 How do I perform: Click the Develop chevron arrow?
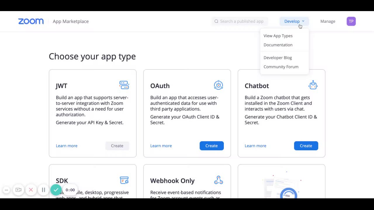tap(303, 21)
